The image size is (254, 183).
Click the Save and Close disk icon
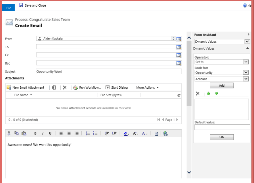coord(21,5)
